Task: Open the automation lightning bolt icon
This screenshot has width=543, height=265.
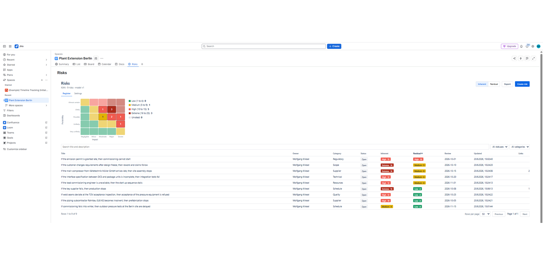Action: pyautogui.click(x=521, y=58)
